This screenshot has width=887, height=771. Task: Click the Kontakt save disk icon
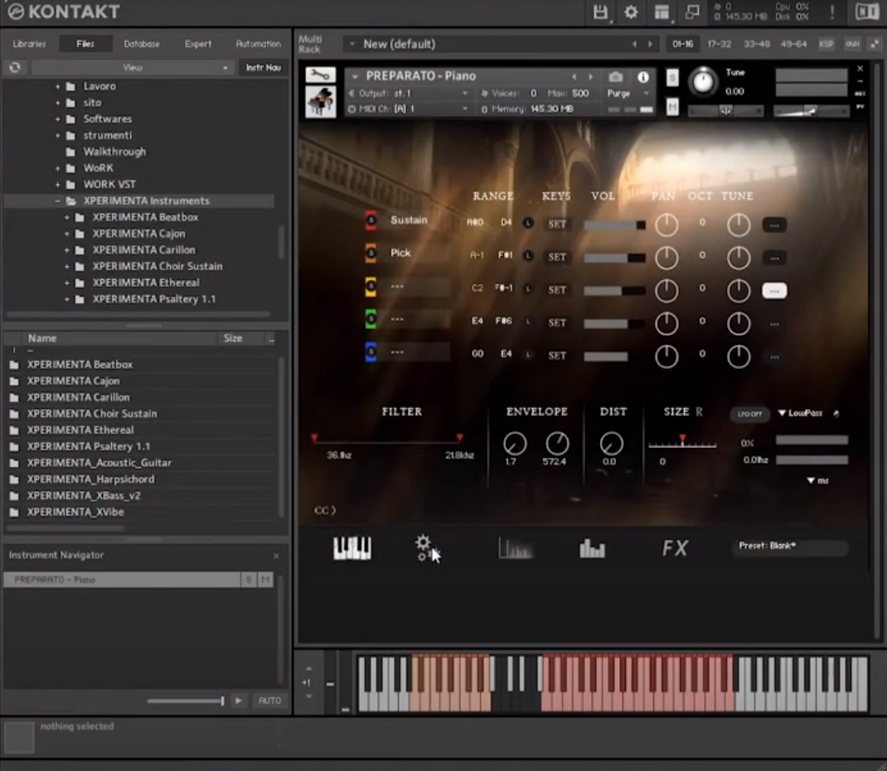(599, 12)
